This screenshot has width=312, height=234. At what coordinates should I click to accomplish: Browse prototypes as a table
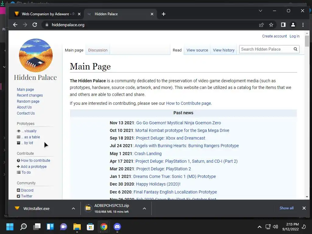(31, 137)
